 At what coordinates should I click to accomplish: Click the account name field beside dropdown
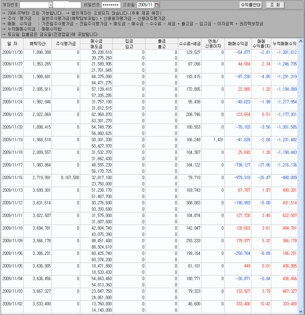tap(68, 5)
